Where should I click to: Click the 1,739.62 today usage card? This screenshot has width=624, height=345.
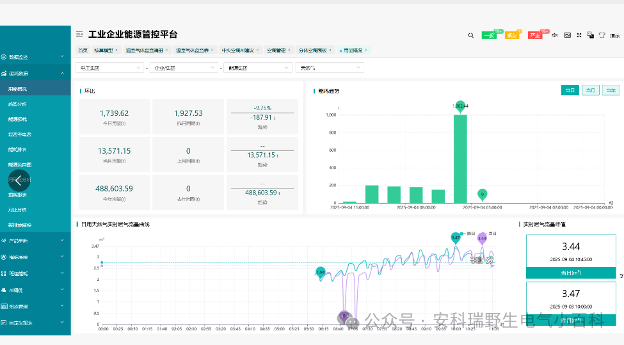pyautogui.click(x=114, y=116)
